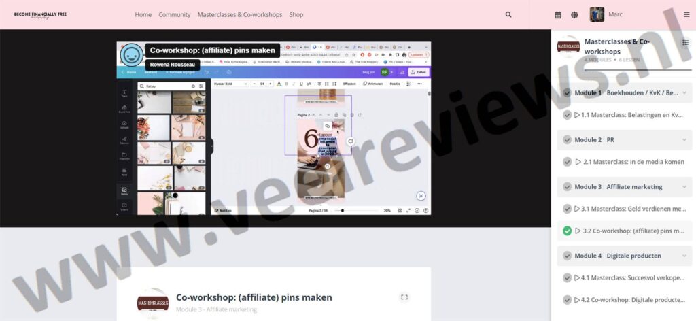Toggle the lesson 4.1 completion check

[567, 278]
